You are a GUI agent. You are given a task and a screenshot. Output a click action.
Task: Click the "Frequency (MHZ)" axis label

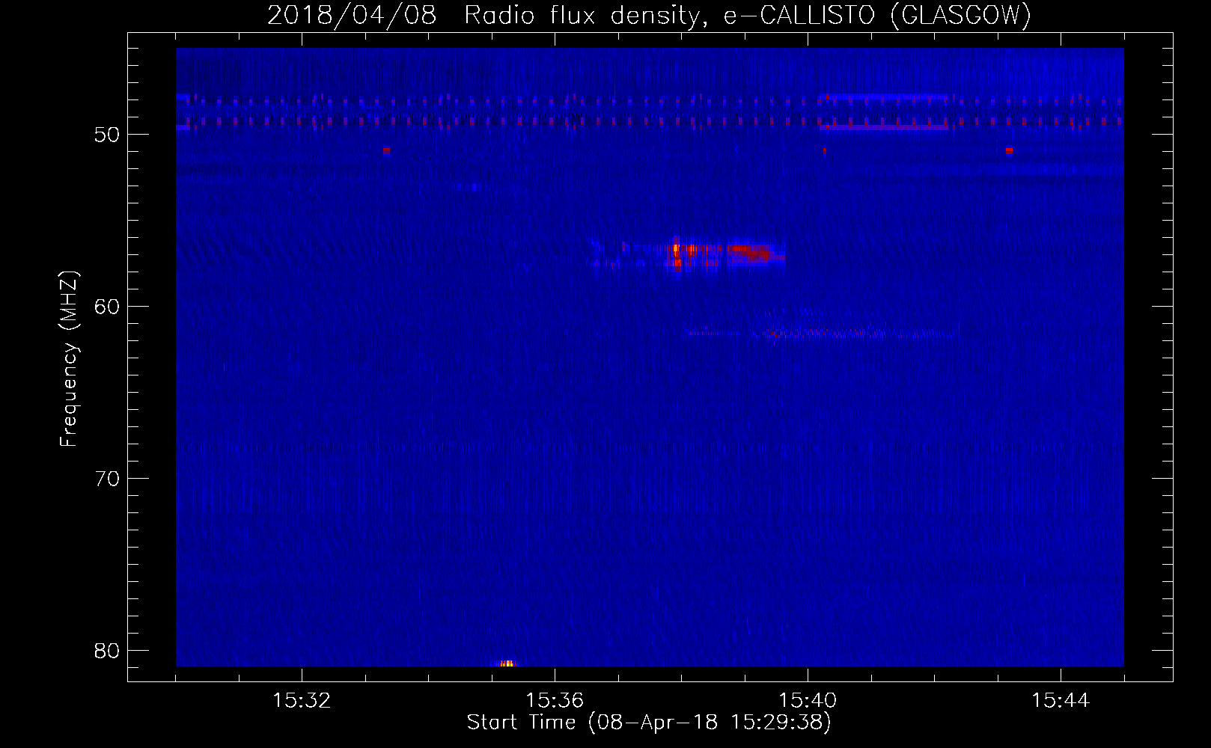pos(68,359)
